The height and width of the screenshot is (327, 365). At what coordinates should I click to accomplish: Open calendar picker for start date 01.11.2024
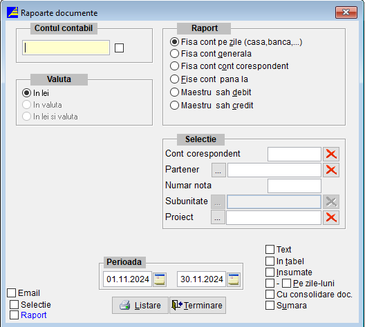point(160,279)
